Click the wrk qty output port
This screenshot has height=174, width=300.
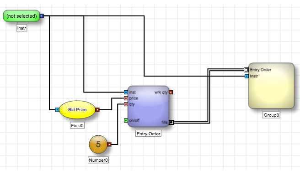(x=171, y=92)
